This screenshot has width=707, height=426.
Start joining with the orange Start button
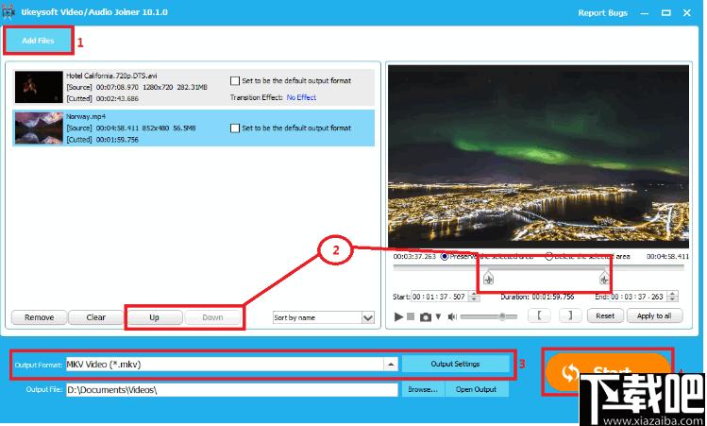(606, 372)
